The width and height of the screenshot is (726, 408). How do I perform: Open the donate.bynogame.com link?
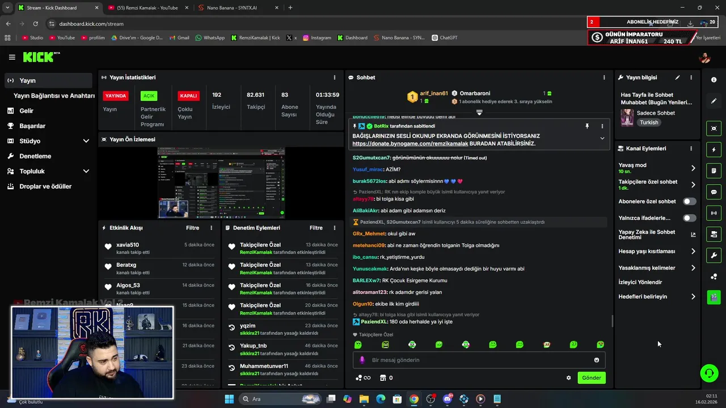(410, 144)
